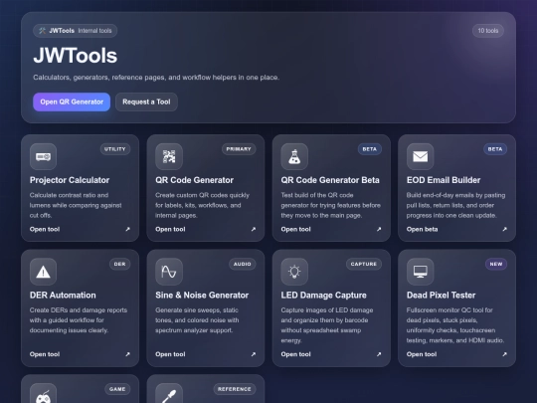Viewport: 537px width, 403px height.
Task: Click the arrow icon on QR Code Generator card
Action: [254, 229]
